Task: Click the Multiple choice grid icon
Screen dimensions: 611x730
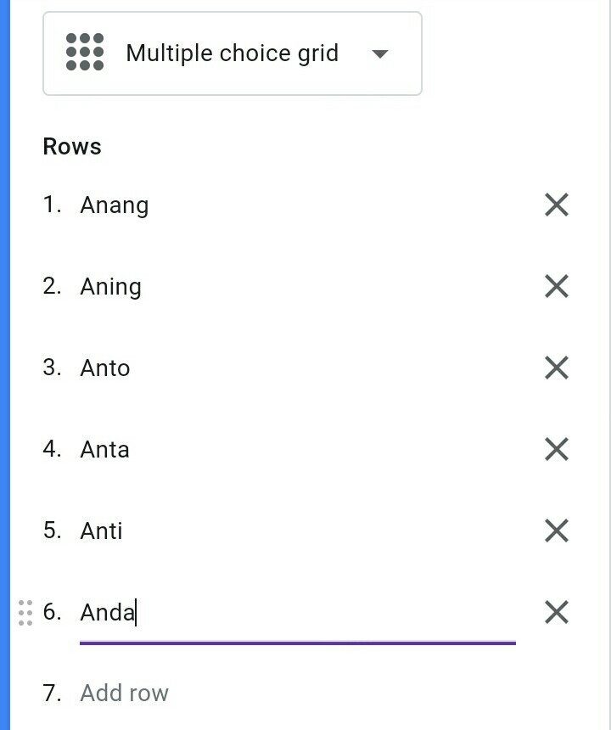Action: point(85,53)
